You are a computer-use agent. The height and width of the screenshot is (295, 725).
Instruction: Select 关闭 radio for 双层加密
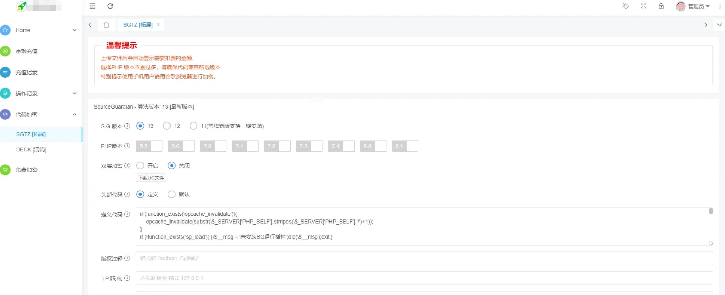click(172, 166)
